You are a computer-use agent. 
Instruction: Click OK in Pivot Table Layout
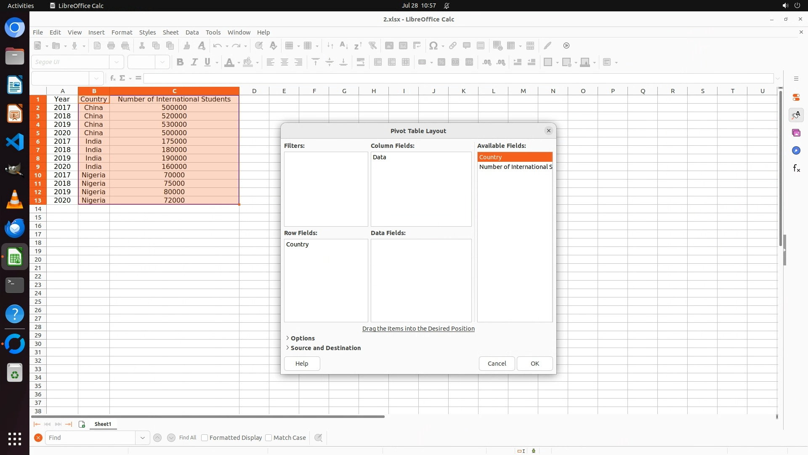[x=534, y=364]
